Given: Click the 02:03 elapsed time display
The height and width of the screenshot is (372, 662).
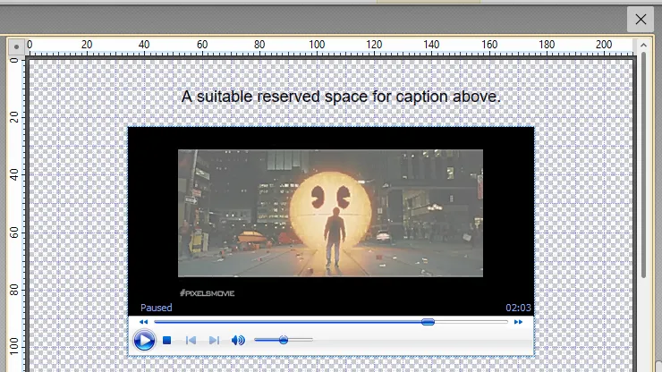Looking at the screenshot, I should (518, 308).
